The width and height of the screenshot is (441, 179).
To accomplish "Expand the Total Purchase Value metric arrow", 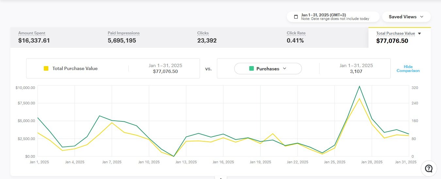I will tap(419, 33).
